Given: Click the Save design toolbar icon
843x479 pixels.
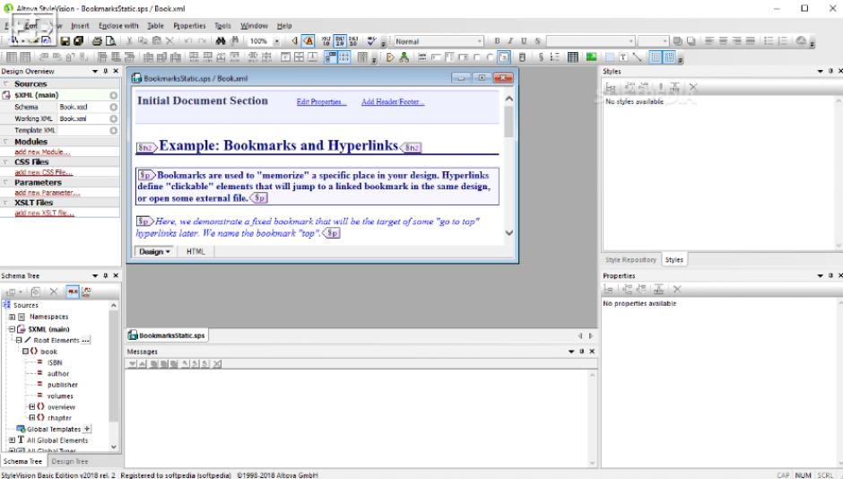Looking at the screenshot, I should click(65, 41).
